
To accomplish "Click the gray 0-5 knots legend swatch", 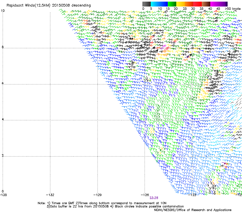I will (x=147, y=4).
